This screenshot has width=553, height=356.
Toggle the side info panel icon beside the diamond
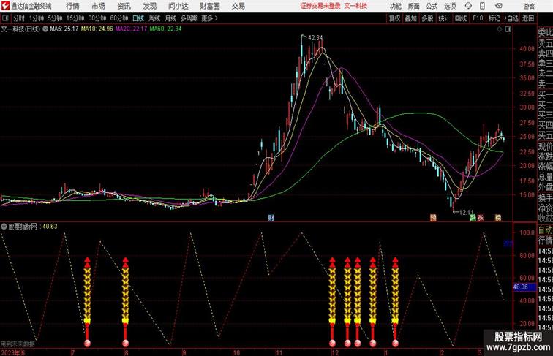coord(508,29)
